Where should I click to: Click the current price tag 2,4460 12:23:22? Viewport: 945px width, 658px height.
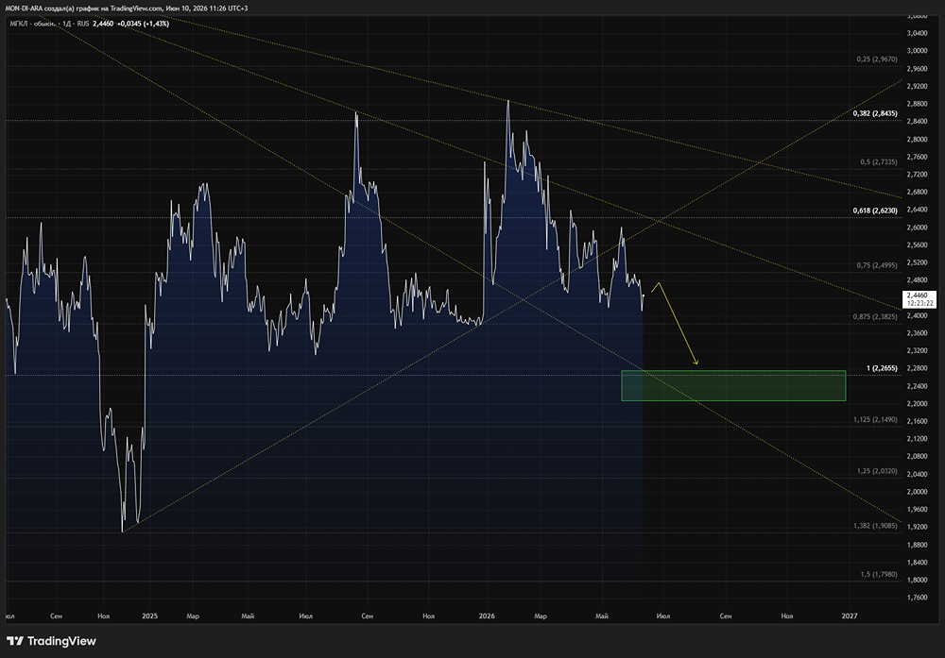[x=919, y=299]
